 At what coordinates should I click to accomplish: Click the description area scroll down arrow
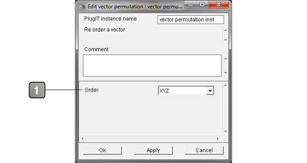pos(225,40)
